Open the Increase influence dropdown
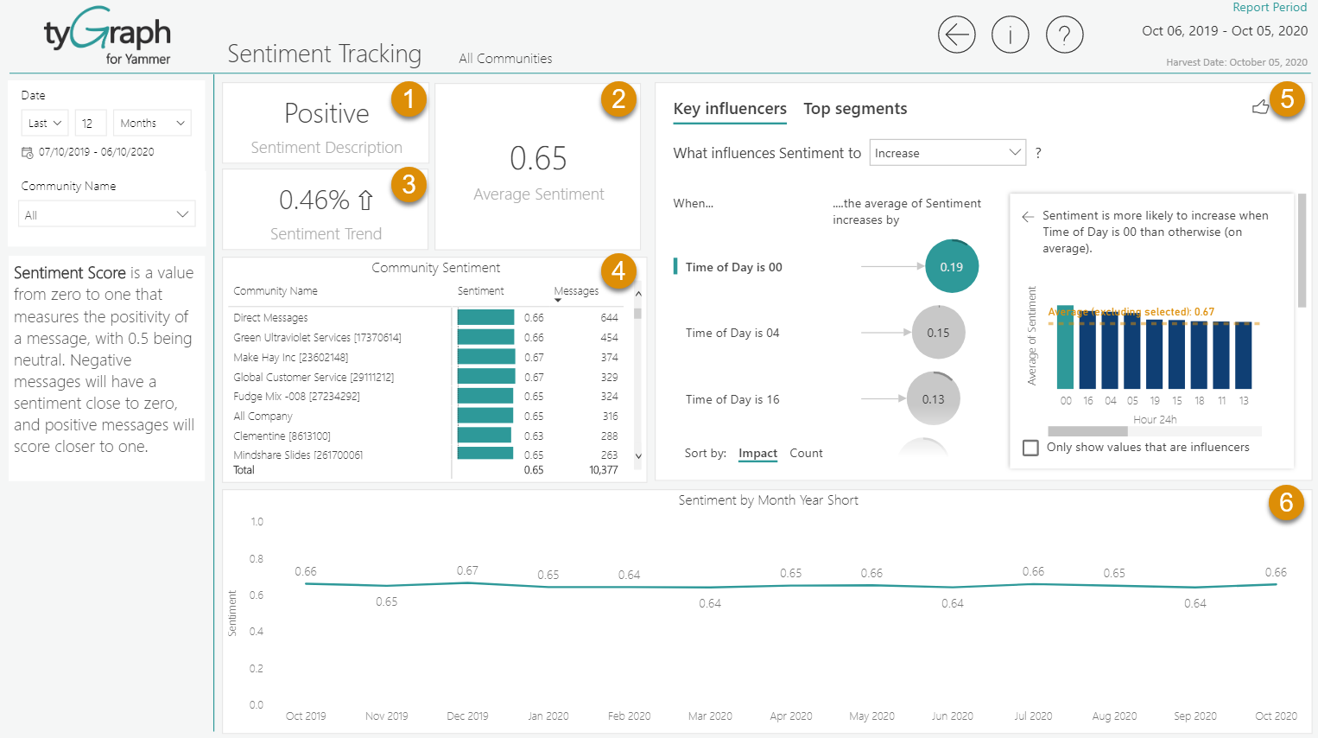The image size is (1318, 738). coord(947,152)
